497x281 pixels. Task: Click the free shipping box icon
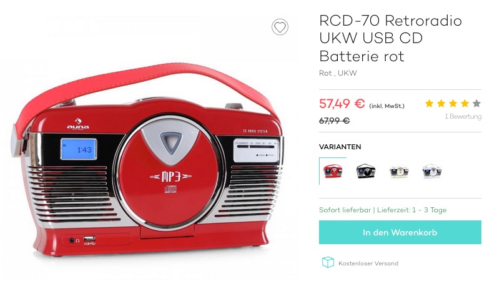pos(328,262)
